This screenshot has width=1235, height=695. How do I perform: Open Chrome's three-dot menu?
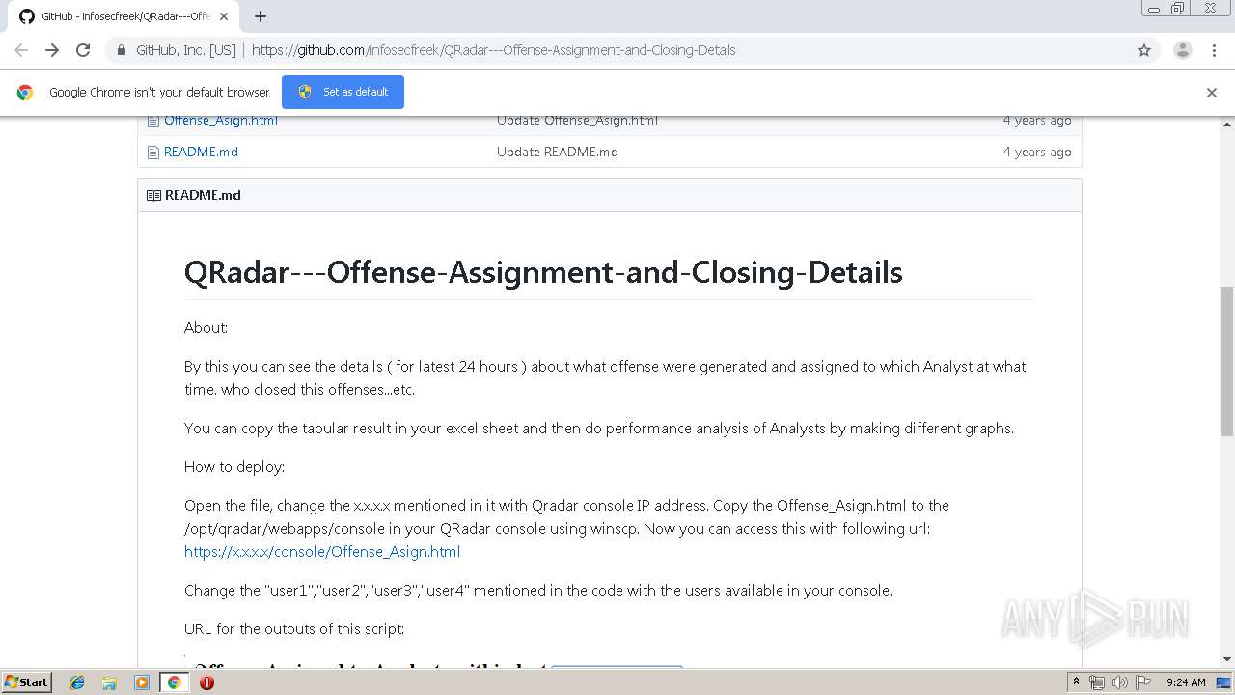coord(1214,50)
